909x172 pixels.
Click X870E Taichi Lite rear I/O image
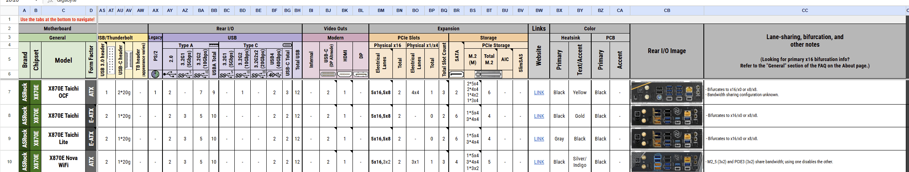click(x=667, y=139)
